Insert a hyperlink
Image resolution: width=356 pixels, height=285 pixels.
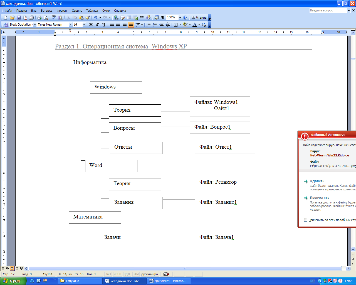point(116,18)
